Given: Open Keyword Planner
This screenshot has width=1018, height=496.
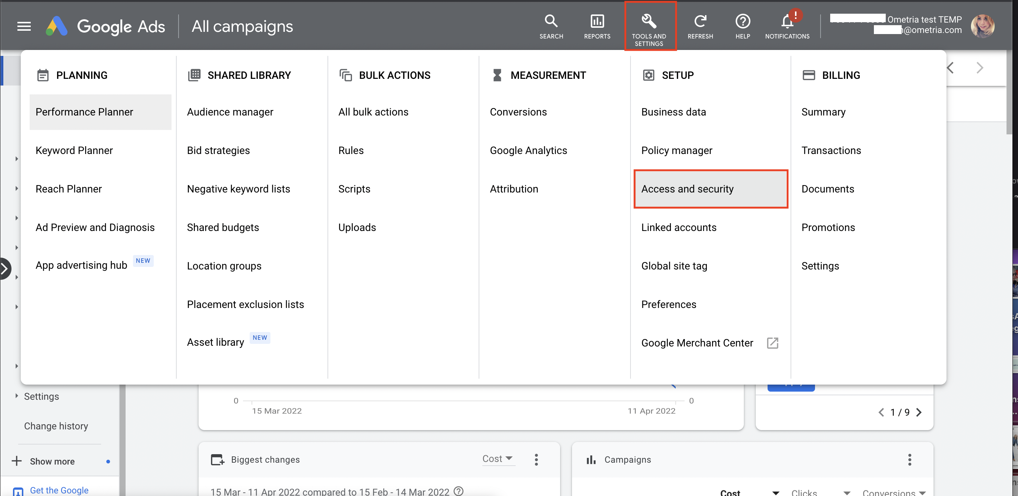Looking at the screenshot, I should pos(74,150).
